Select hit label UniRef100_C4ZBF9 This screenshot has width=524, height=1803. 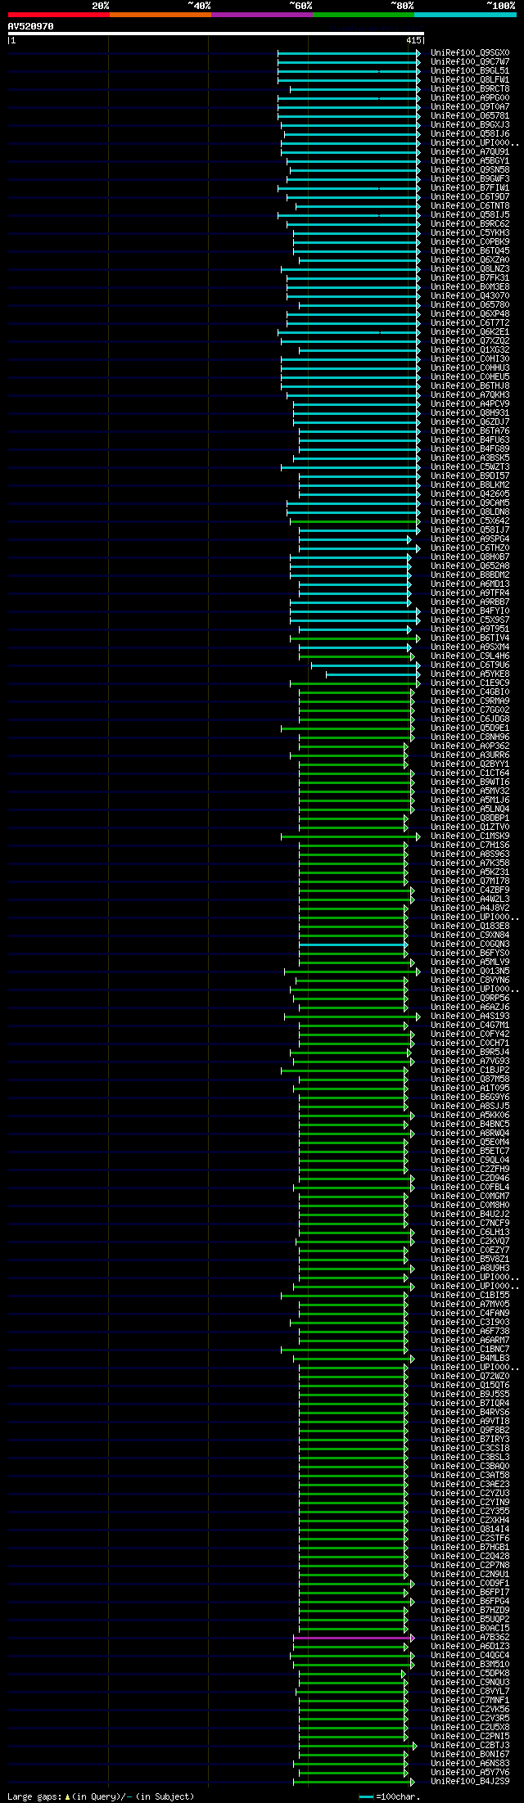pos(470,890)
